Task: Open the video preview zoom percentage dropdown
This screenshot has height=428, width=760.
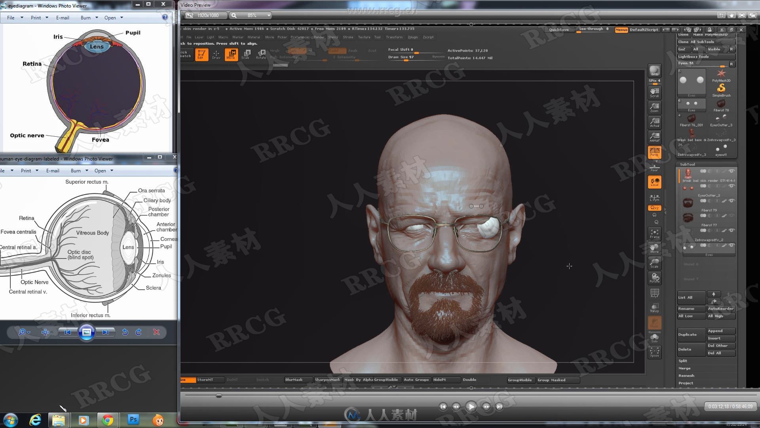Action: tap(269, 15)
